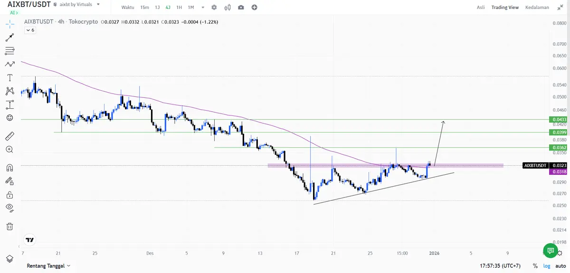Copy the aixbt by Virtuals name icon
Image resolution: width=570 pixels, height=273 pixels.
click(x=56, y=4)
